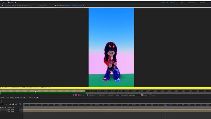This screenshot has height=119, width=211.
Task: Open the Composition panel tab
Action: click(x=17, y=6)
